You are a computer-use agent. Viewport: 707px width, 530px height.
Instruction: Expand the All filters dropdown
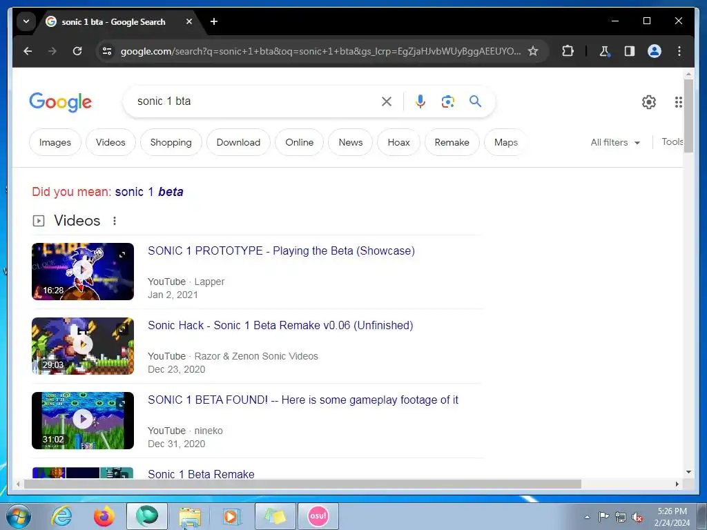(615, 142)
